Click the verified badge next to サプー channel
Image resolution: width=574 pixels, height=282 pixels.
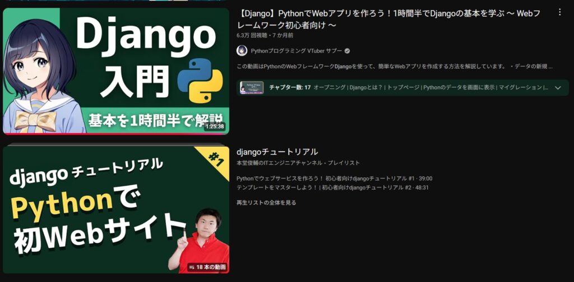coord(347,51)
